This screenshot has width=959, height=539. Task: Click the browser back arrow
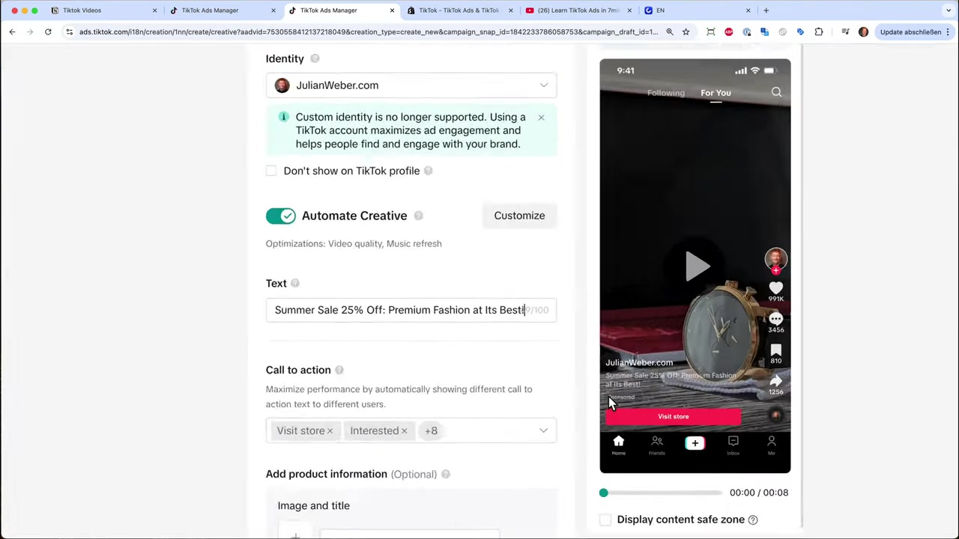click(12, 32)
